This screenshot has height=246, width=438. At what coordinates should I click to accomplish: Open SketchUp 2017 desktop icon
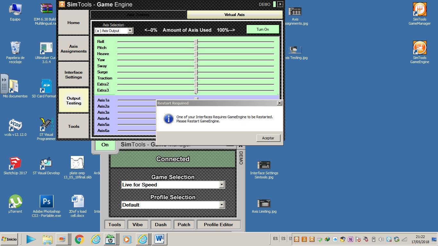(x=15, y=163)
